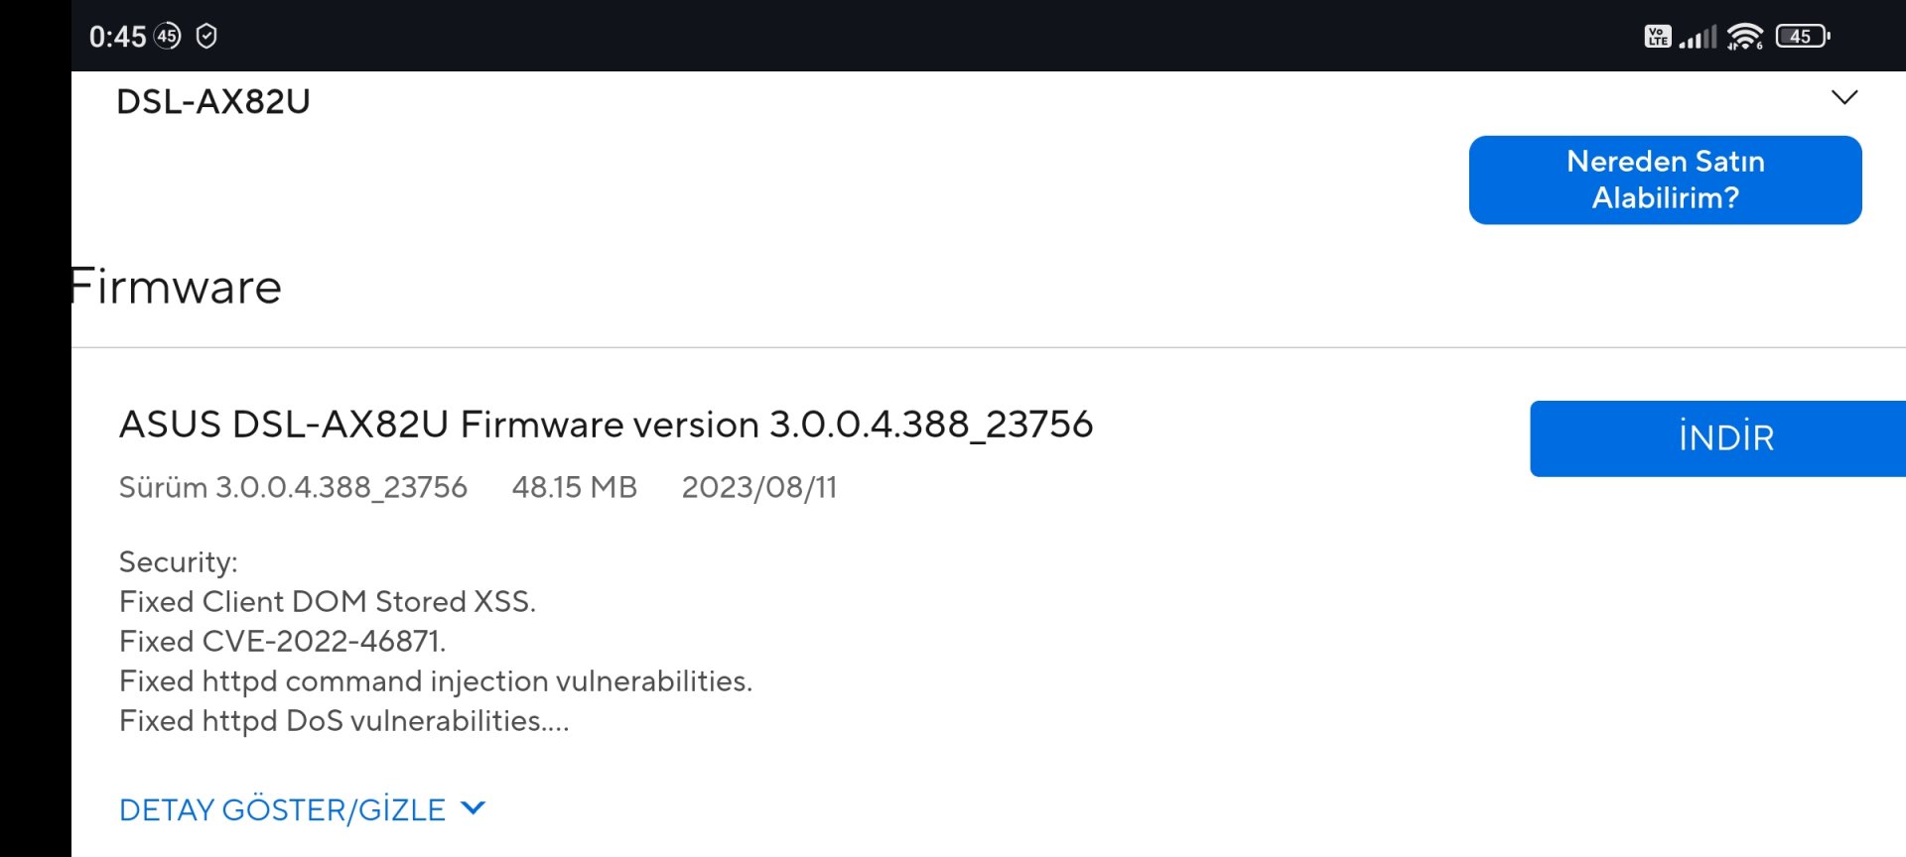The width and height of the screenshot is (1906, 857).
Task: Tap the shield icon in status bar
Action: point(206,37)
